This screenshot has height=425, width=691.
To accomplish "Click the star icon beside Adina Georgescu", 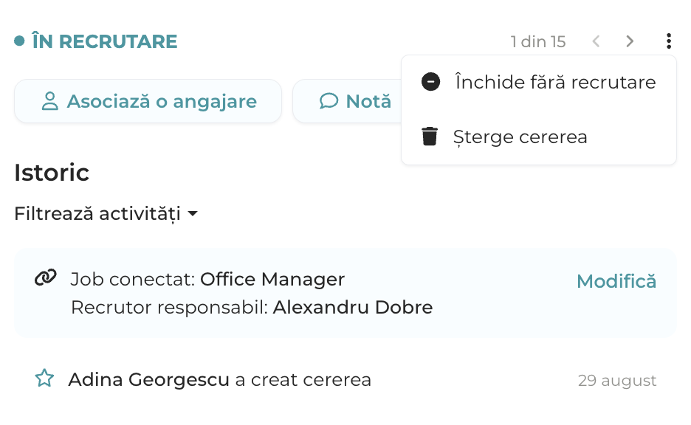I will [44, 379].
